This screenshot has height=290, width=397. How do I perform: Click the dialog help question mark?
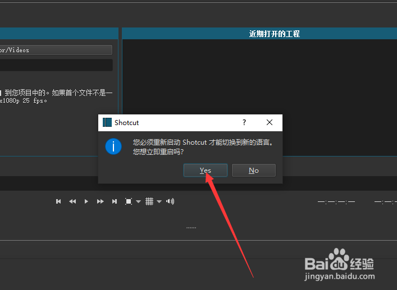pyautogui.click(x=244, y=123)
